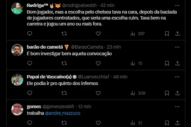191x127 pixels.
Task: Reply to Rodrigo's tweet about Chelsea
Action: (30, 33)
